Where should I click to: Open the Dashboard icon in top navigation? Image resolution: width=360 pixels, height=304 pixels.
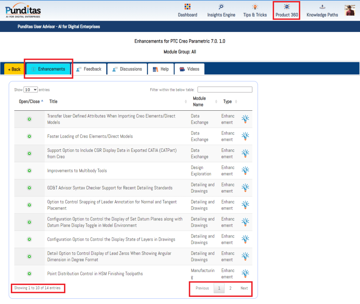(187, 7)
